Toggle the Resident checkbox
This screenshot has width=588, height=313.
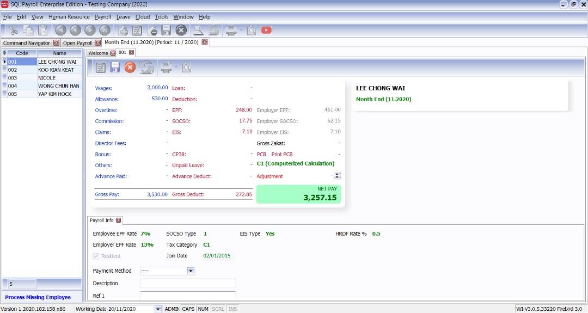click(x=96, y=256)
